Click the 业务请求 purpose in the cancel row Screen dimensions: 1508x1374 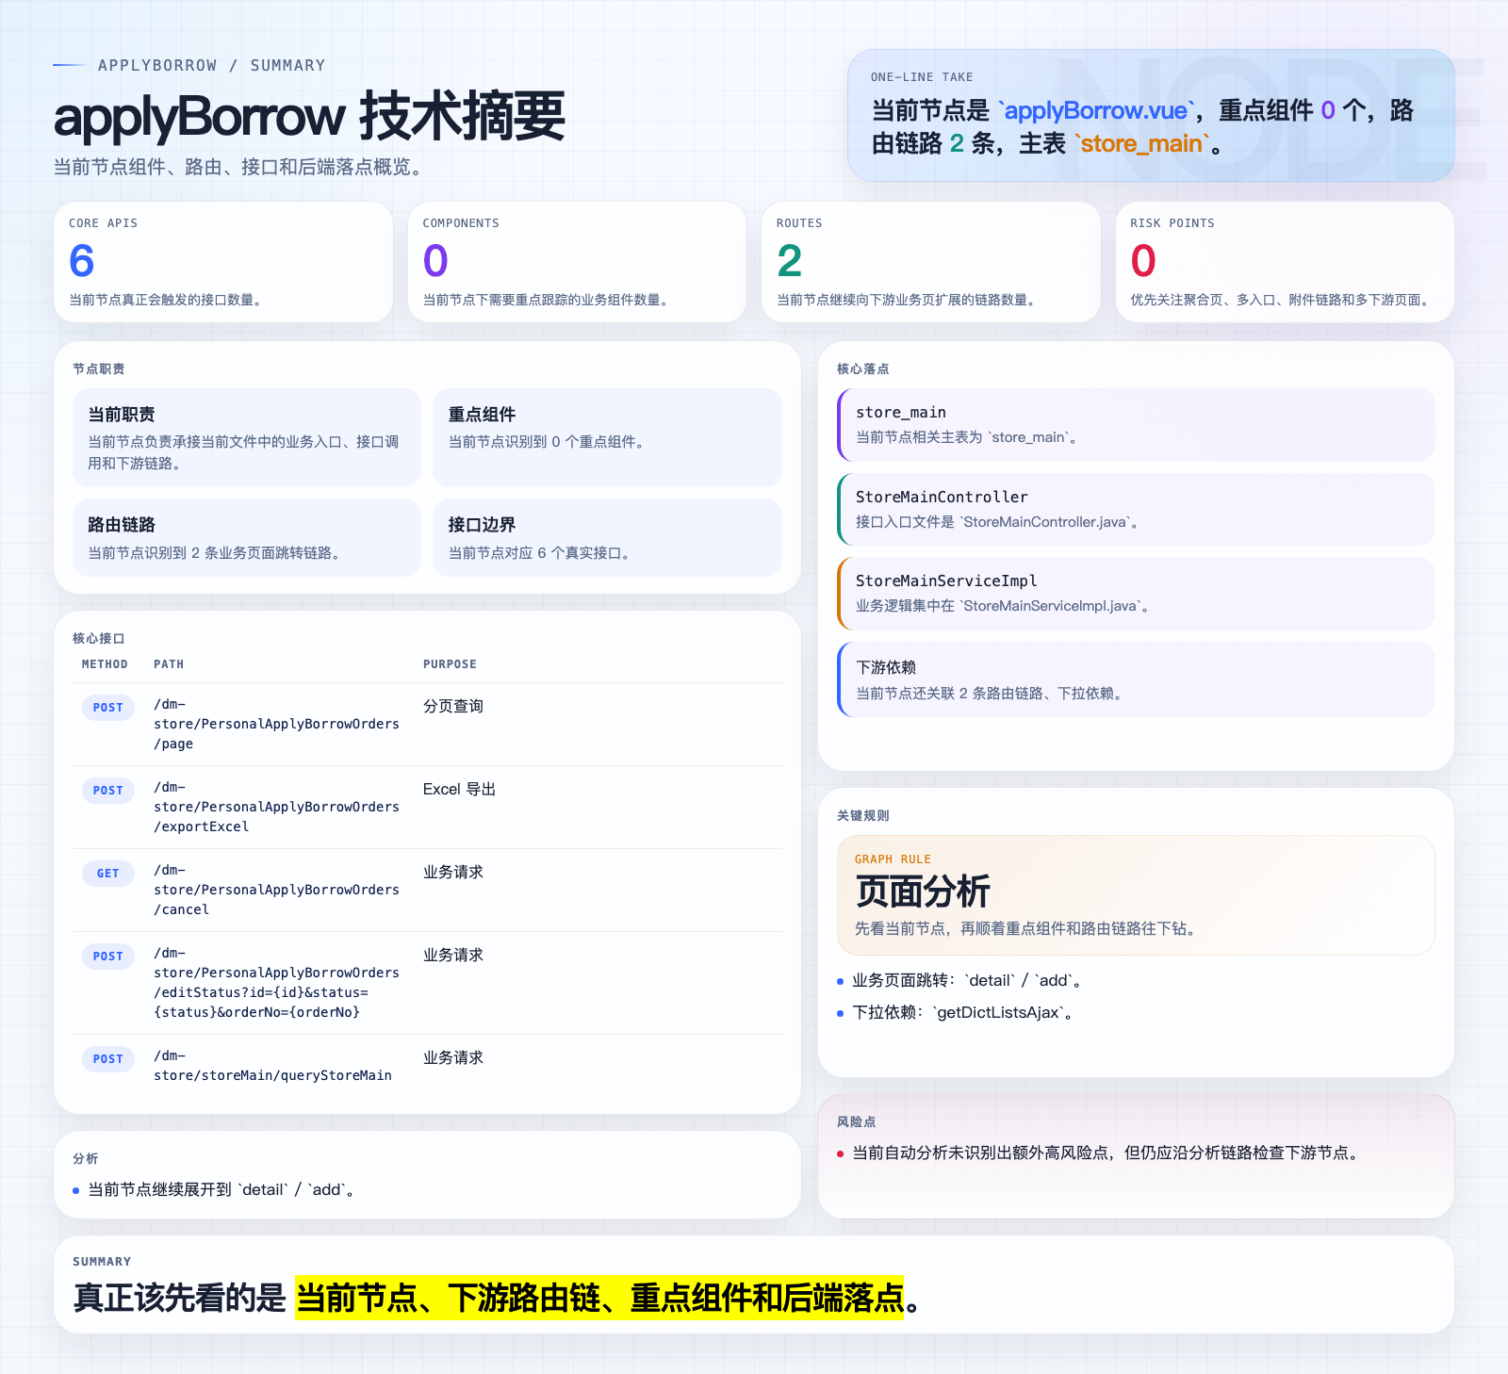tap(453, 872)
